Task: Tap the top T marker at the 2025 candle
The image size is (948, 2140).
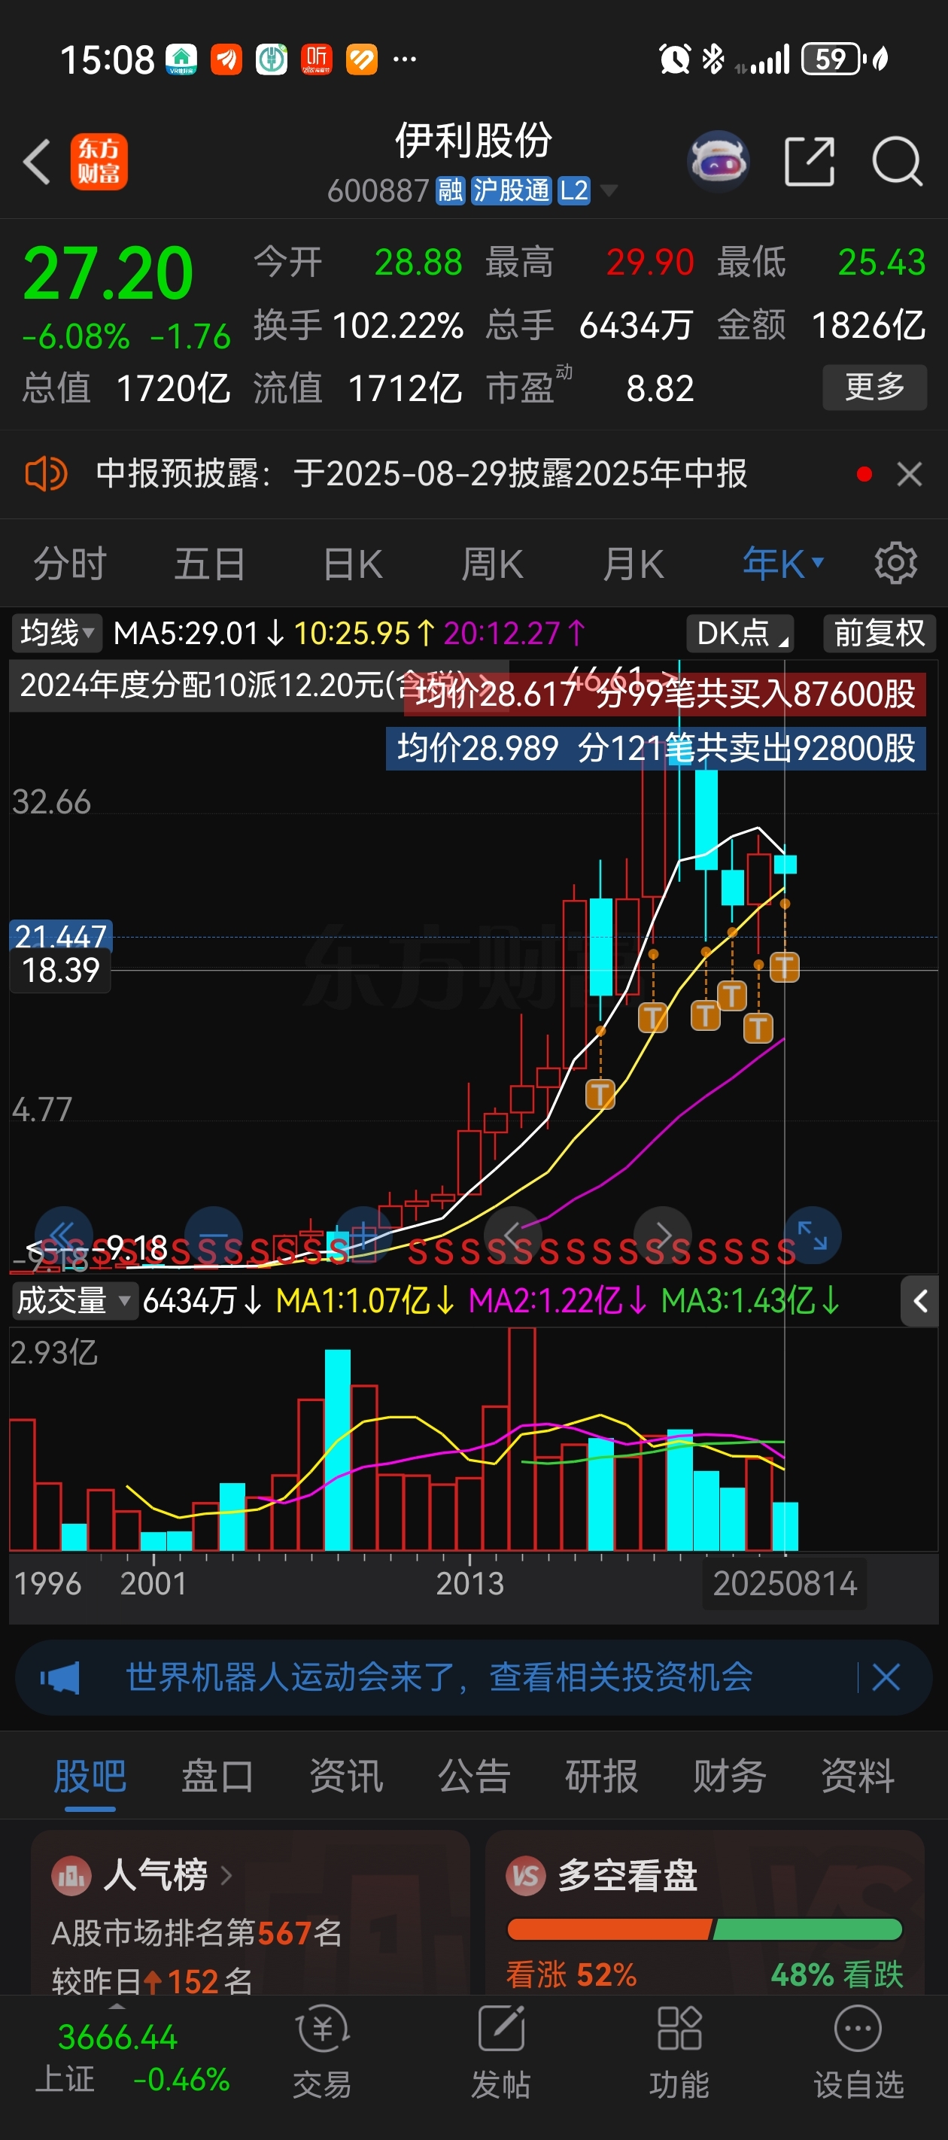Action: [784, 967]
